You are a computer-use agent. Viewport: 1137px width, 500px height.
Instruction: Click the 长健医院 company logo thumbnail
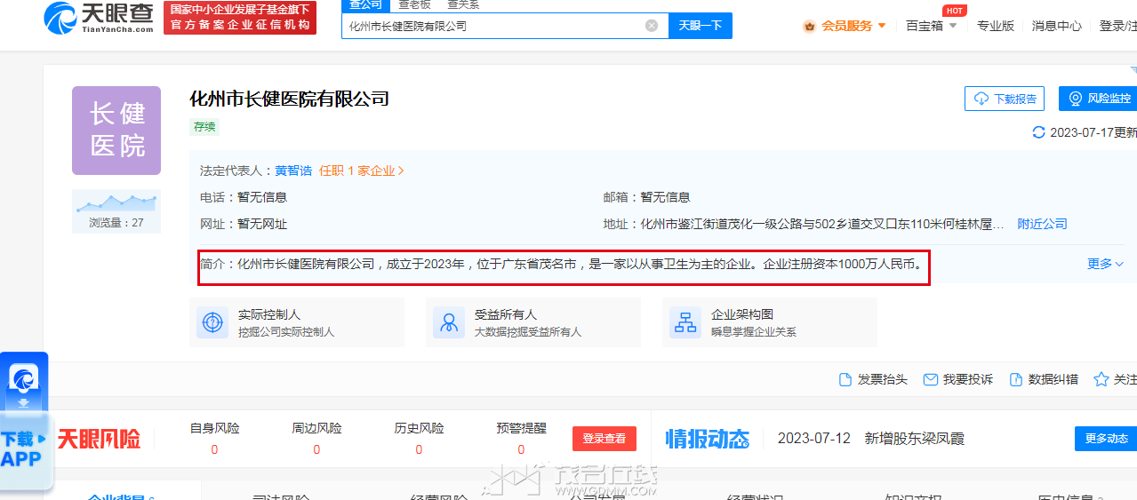116,131
